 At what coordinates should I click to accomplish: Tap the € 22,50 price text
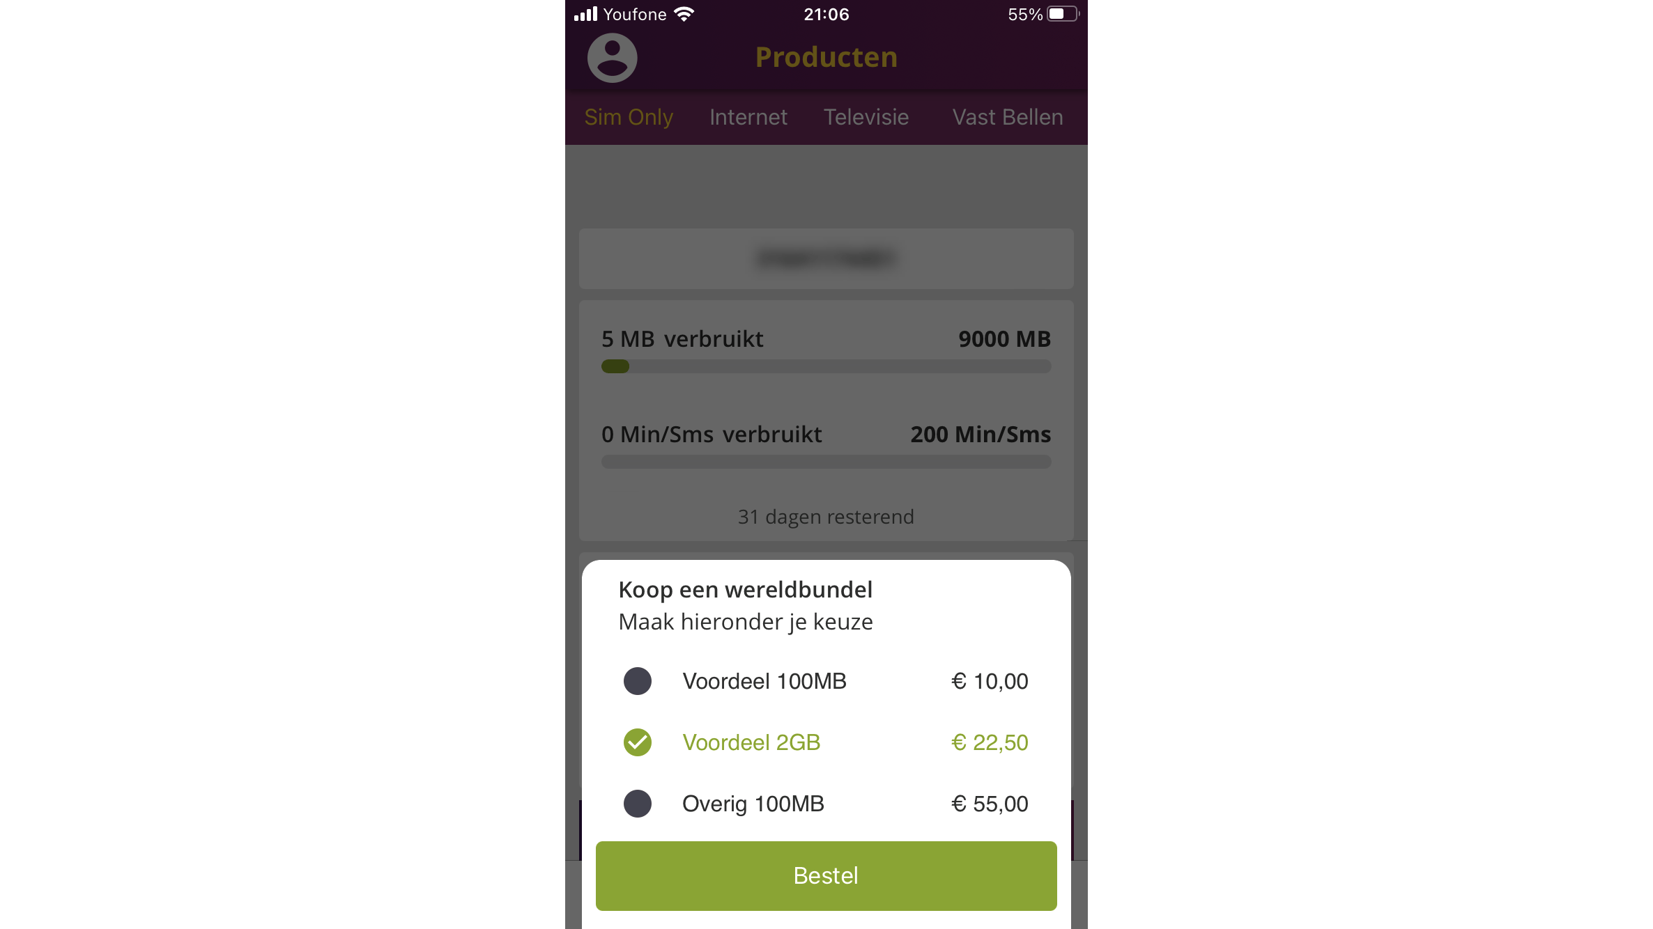[990, 742]
